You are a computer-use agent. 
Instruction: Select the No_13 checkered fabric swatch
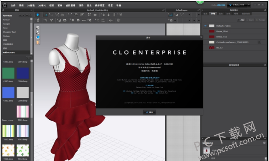(212, 48)
